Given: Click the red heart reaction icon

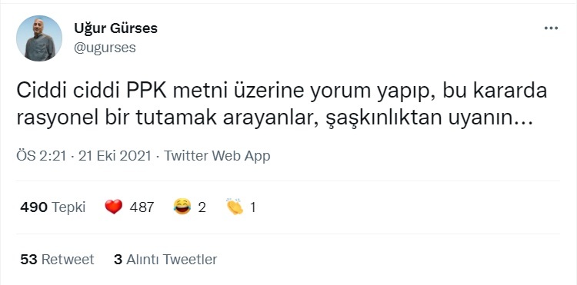Looking at the screenshot, I should (113, 207).
